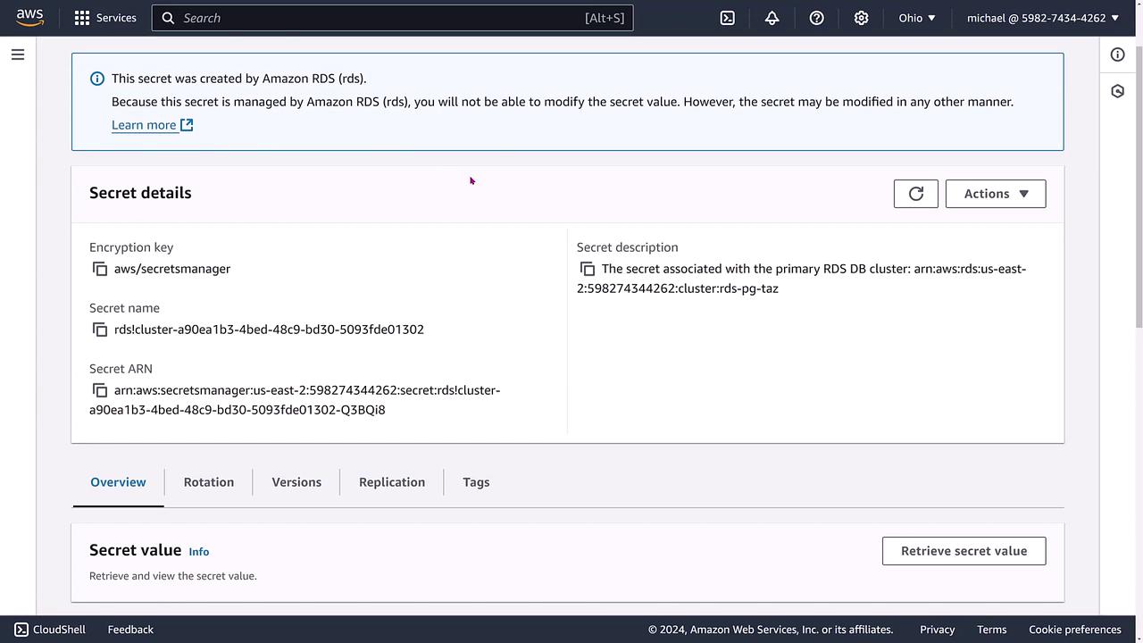
Task: Open the notifications bell
Action: pos(772,18)
